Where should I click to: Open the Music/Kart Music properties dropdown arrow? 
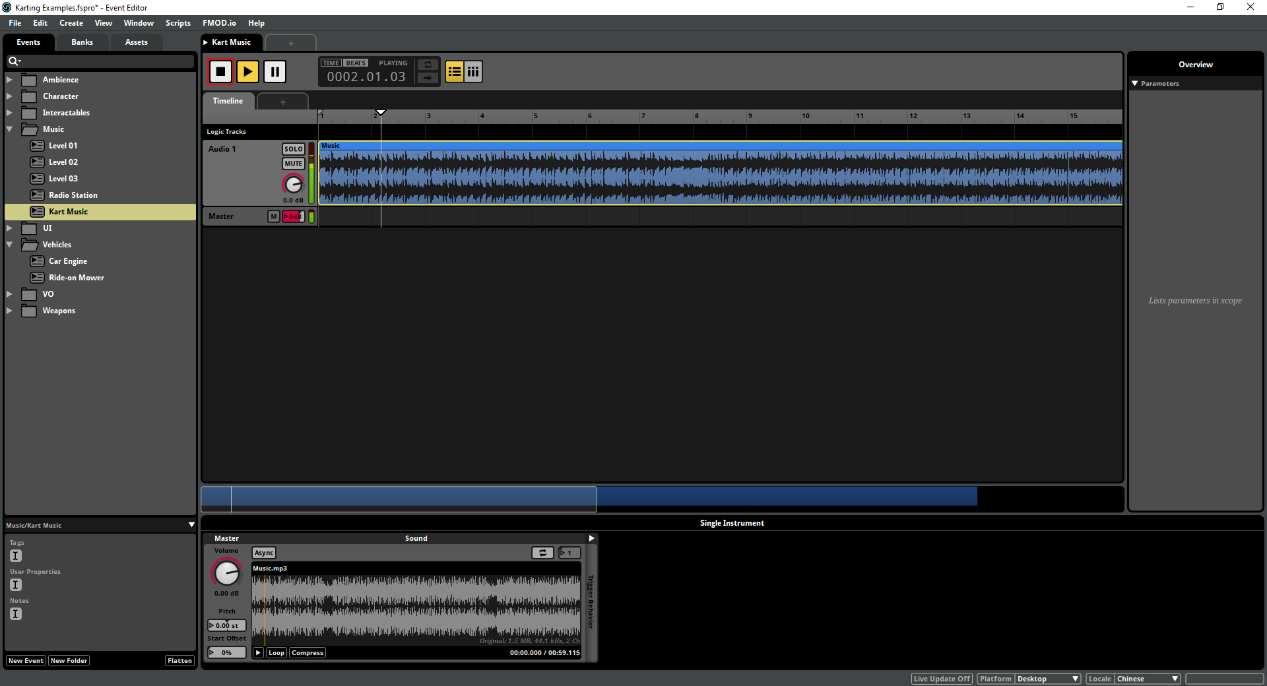click(191, 525)
